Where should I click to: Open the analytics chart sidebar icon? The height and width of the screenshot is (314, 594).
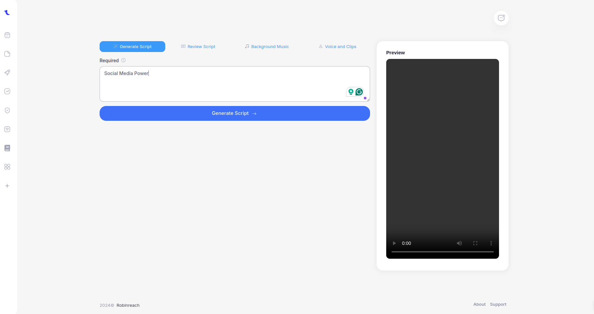7,92
